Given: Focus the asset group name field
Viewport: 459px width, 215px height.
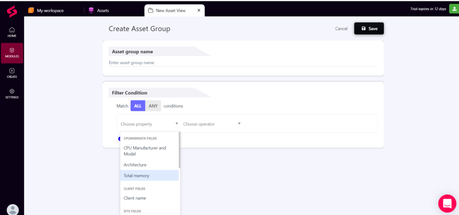Looking at the screenshot, I should tap(243, 63).
